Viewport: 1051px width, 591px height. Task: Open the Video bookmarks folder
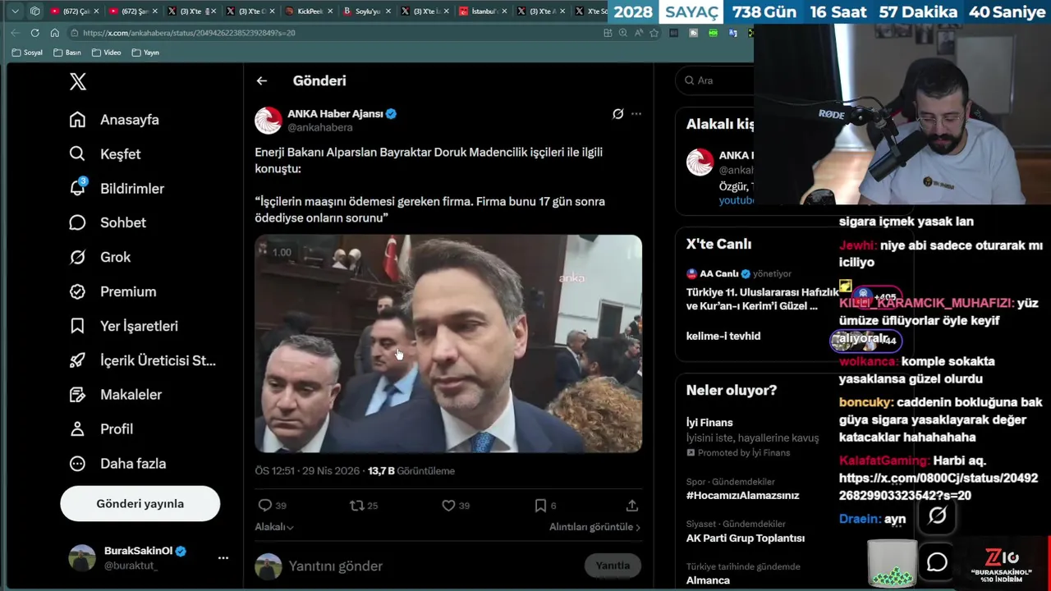107,53
